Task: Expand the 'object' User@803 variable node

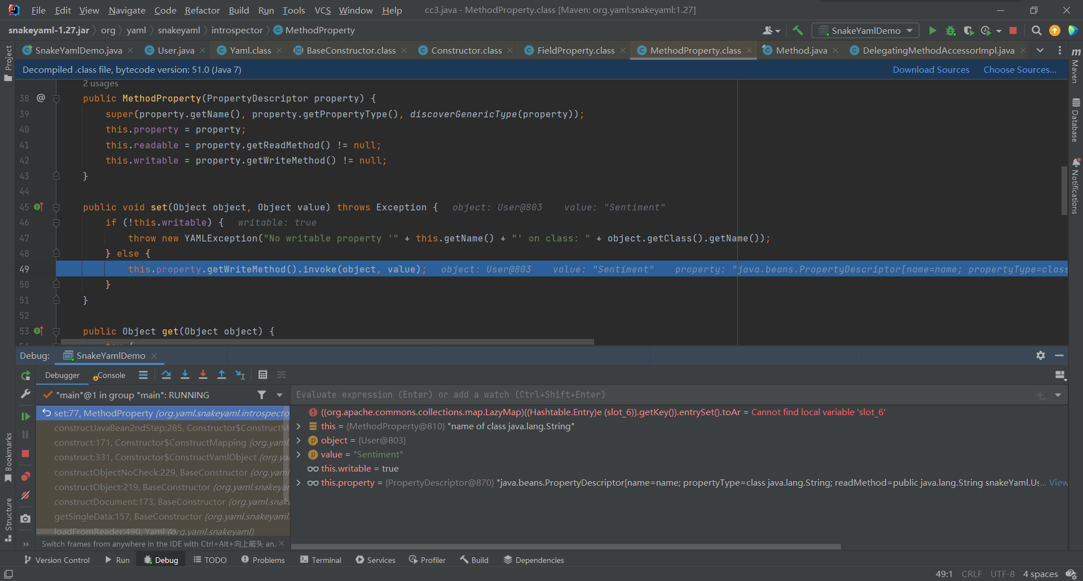Action: point(298,441)
